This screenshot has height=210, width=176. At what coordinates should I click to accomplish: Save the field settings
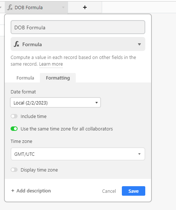tap(134, 191)
